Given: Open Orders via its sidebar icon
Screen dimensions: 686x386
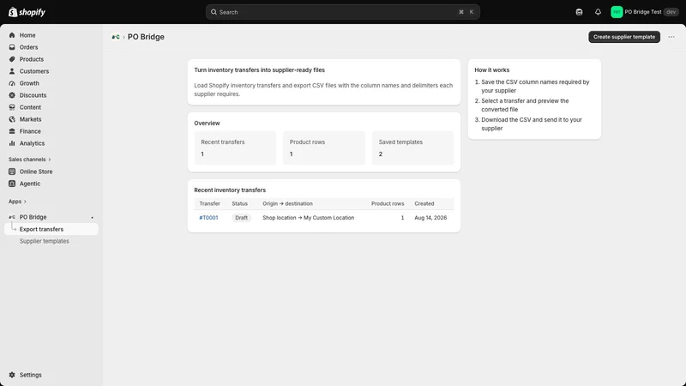Looking at the screenshot, I should (12, 47).
